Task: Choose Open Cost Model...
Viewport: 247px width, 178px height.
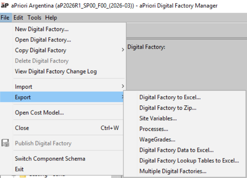Action: pos(62,112)
